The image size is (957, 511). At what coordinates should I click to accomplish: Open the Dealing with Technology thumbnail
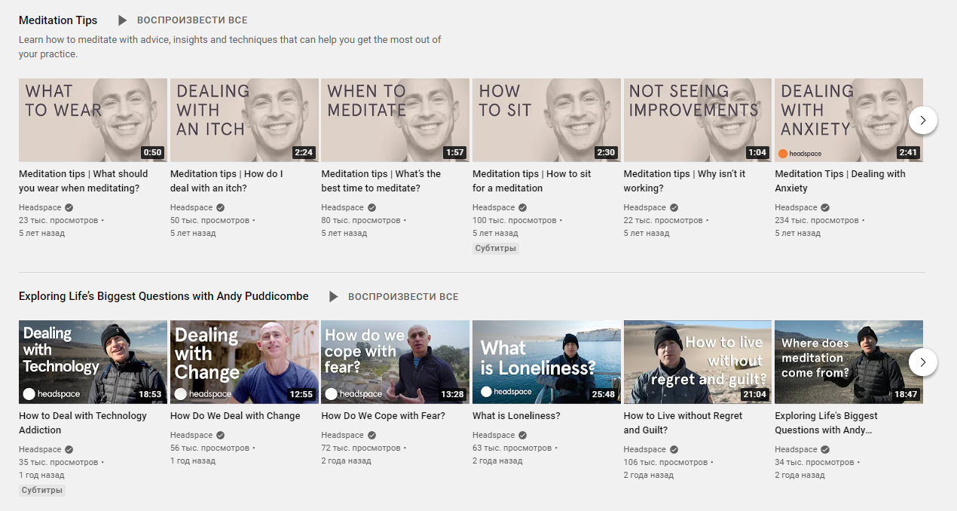point(93,363)
